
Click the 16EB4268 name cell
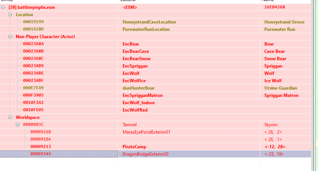[x=275, y=7]
